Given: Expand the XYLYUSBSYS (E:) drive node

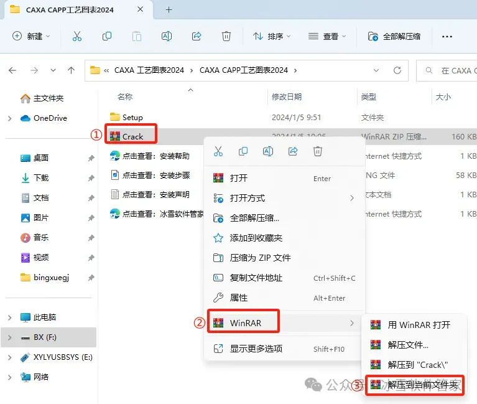Looking at the screenshot, I should tap(10, 357).
